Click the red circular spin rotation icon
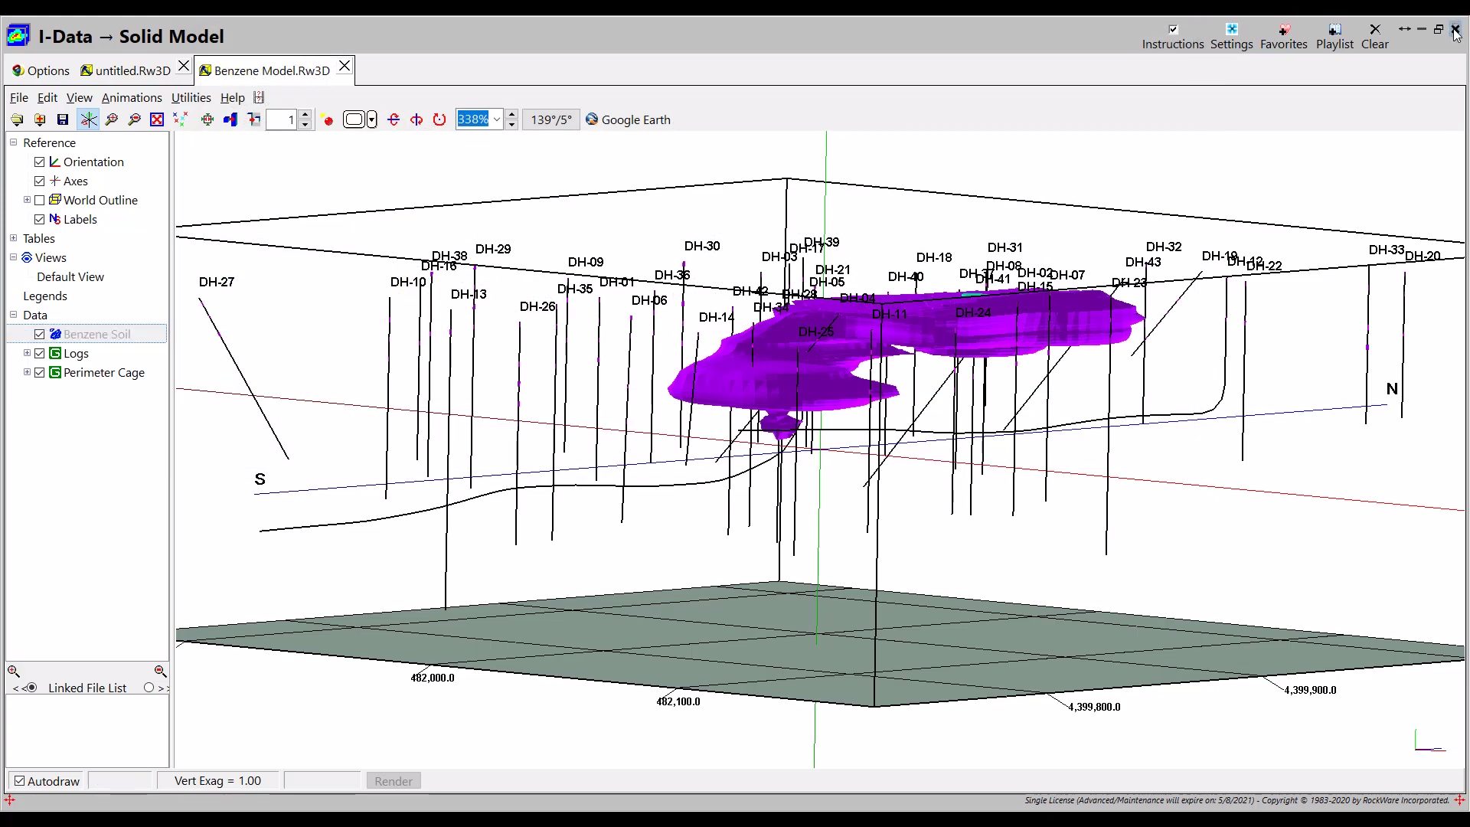Image resolution: width=1470 pixels, height=827 pixels. 439,119
